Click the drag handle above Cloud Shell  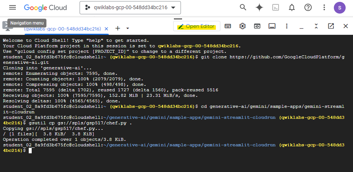click(x=178, y=19)
